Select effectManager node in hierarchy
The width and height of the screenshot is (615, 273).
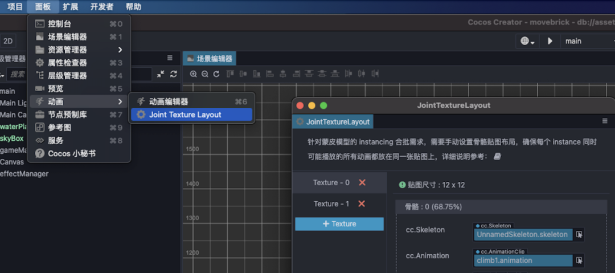tap(24, 174)
